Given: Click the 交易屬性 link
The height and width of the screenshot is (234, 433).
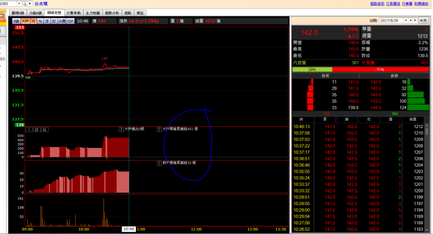Looking at the screenshot, I should [x=393, y=4].
